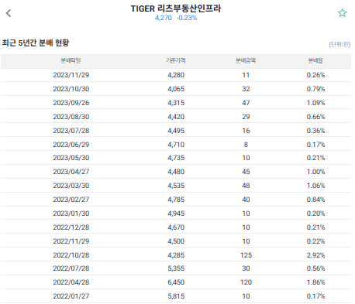Select the 2022/10/28 date cell
Viewport: 355px width, 304px height.
(71, 255)
